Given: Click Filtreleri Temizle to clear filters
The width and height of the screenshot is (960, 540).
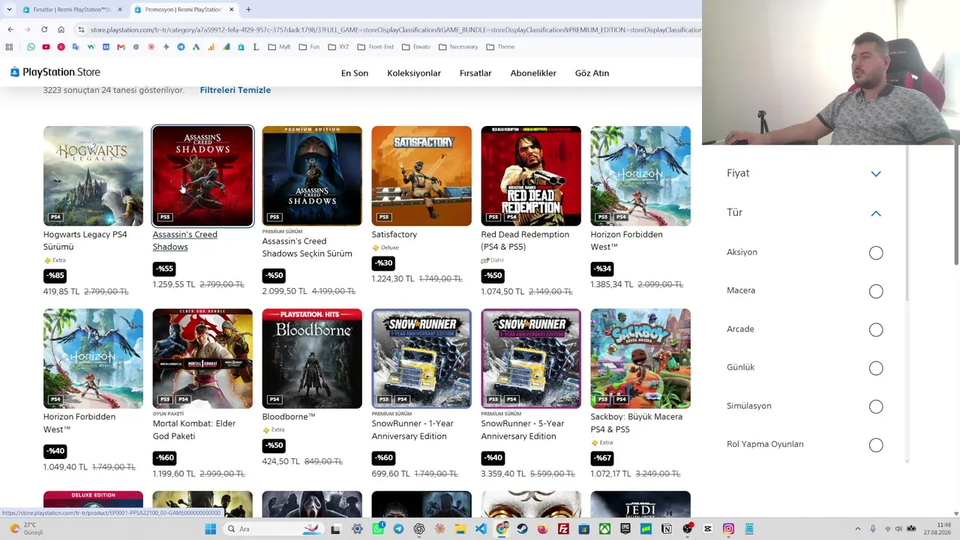Looking at the screenshot, I should (235, 90).
